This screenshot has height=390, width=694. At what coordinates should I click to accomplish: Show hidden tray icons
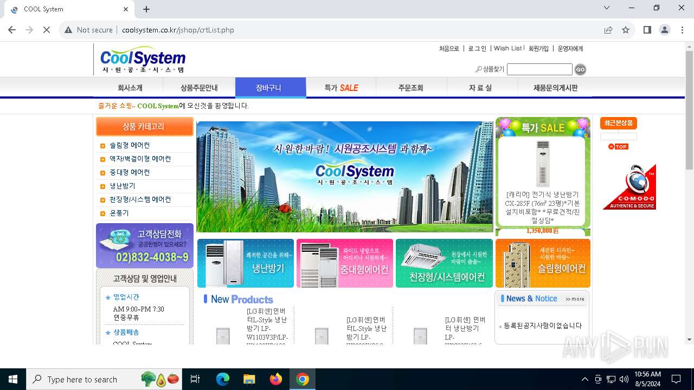pos(584,379)
